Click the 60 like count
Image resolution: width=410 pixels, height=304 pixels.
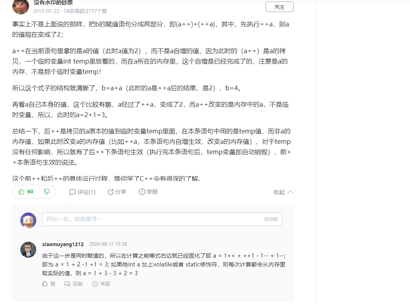click(x=30, y=192)
